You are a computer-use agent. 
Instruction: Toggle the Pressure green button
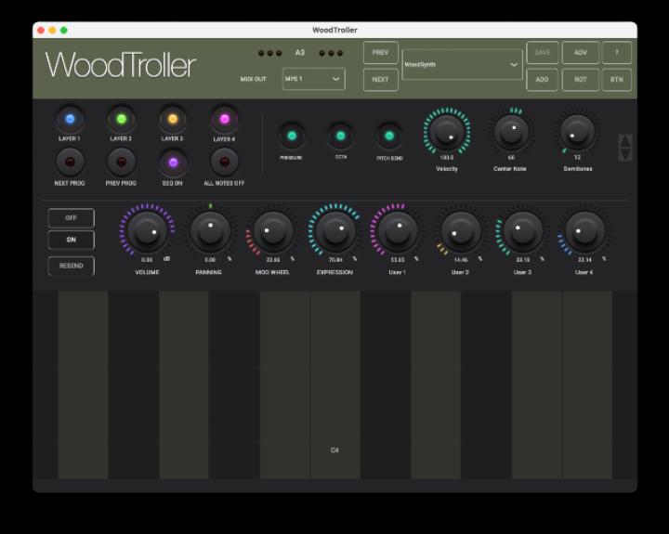(x=292, y=136)
